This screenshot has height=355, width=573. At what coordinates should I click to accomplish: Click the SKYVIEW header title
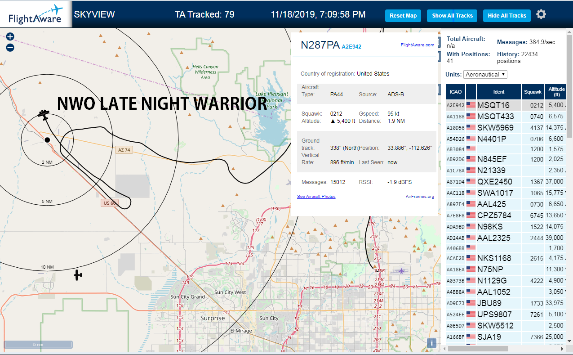tap(94, 14)
